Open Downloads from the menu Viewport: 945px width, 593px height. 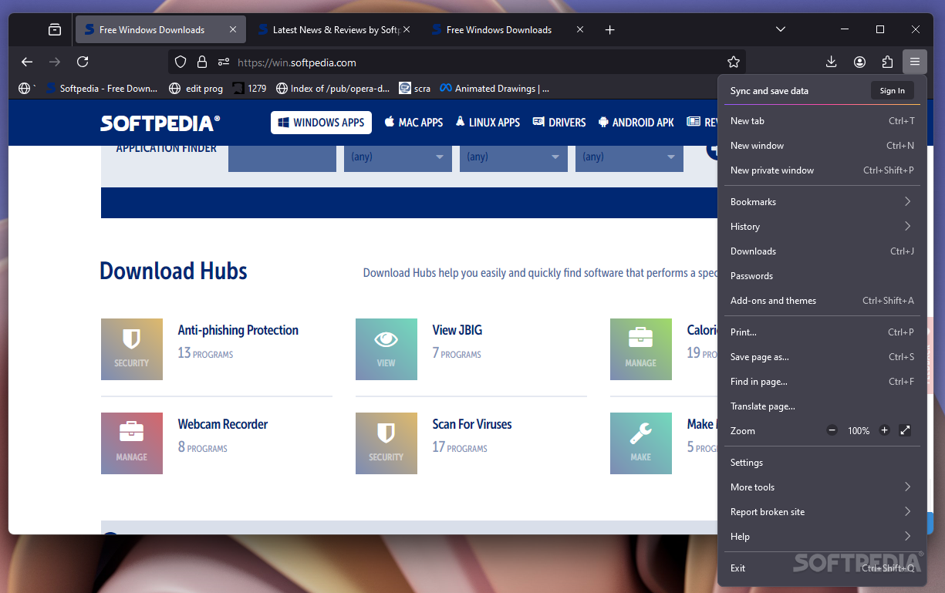[x=822, y=251]
